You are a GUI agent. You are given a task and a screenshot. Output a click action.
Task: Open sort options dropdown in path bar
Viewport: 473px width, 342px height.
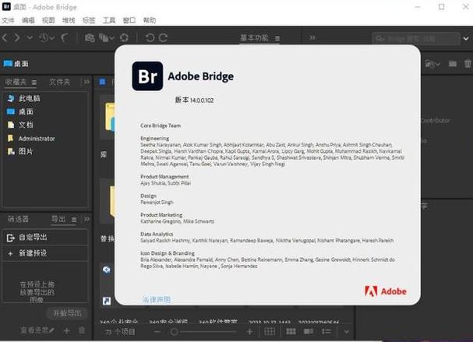(432, 64)
